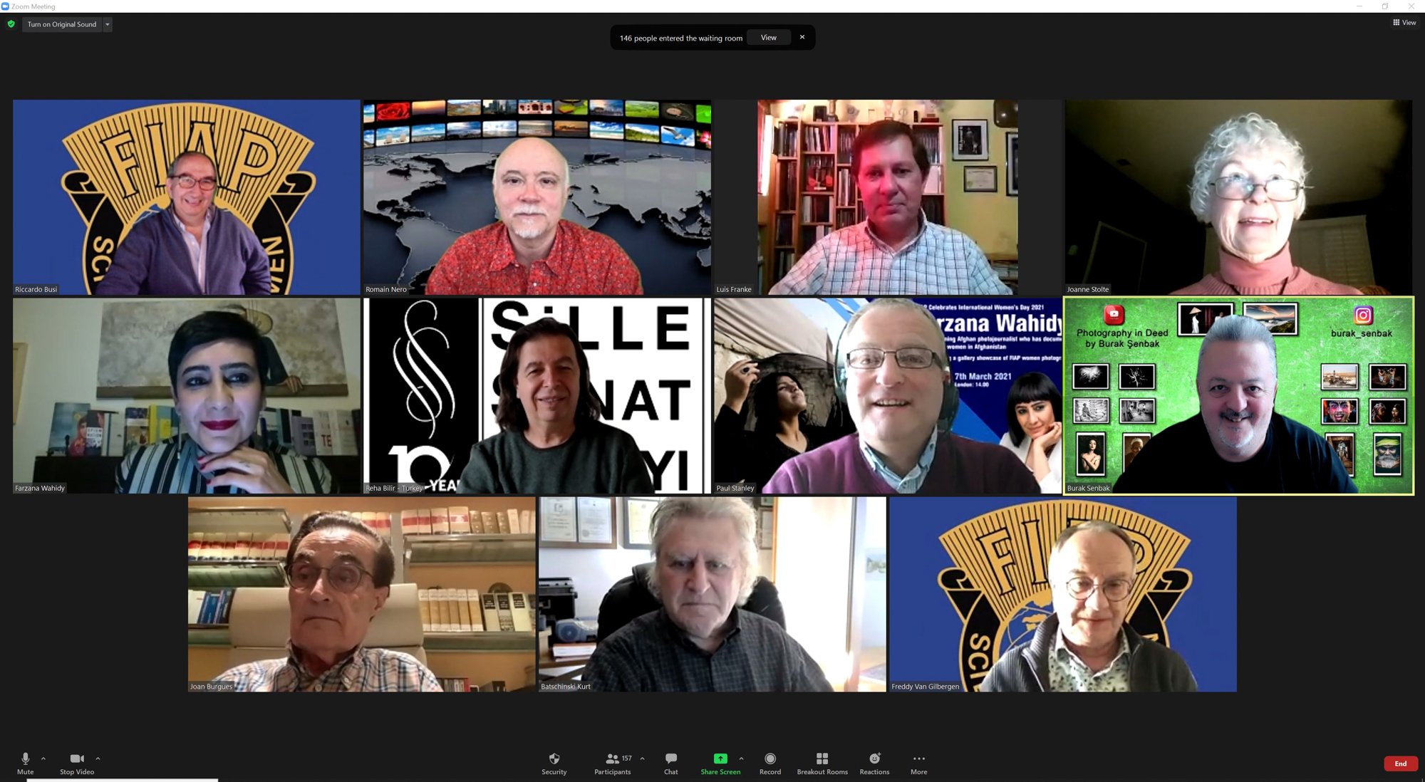Click the 'Freddy Van Gilbergen' name label
The image size is (1425, 782).
coord(926,687)
